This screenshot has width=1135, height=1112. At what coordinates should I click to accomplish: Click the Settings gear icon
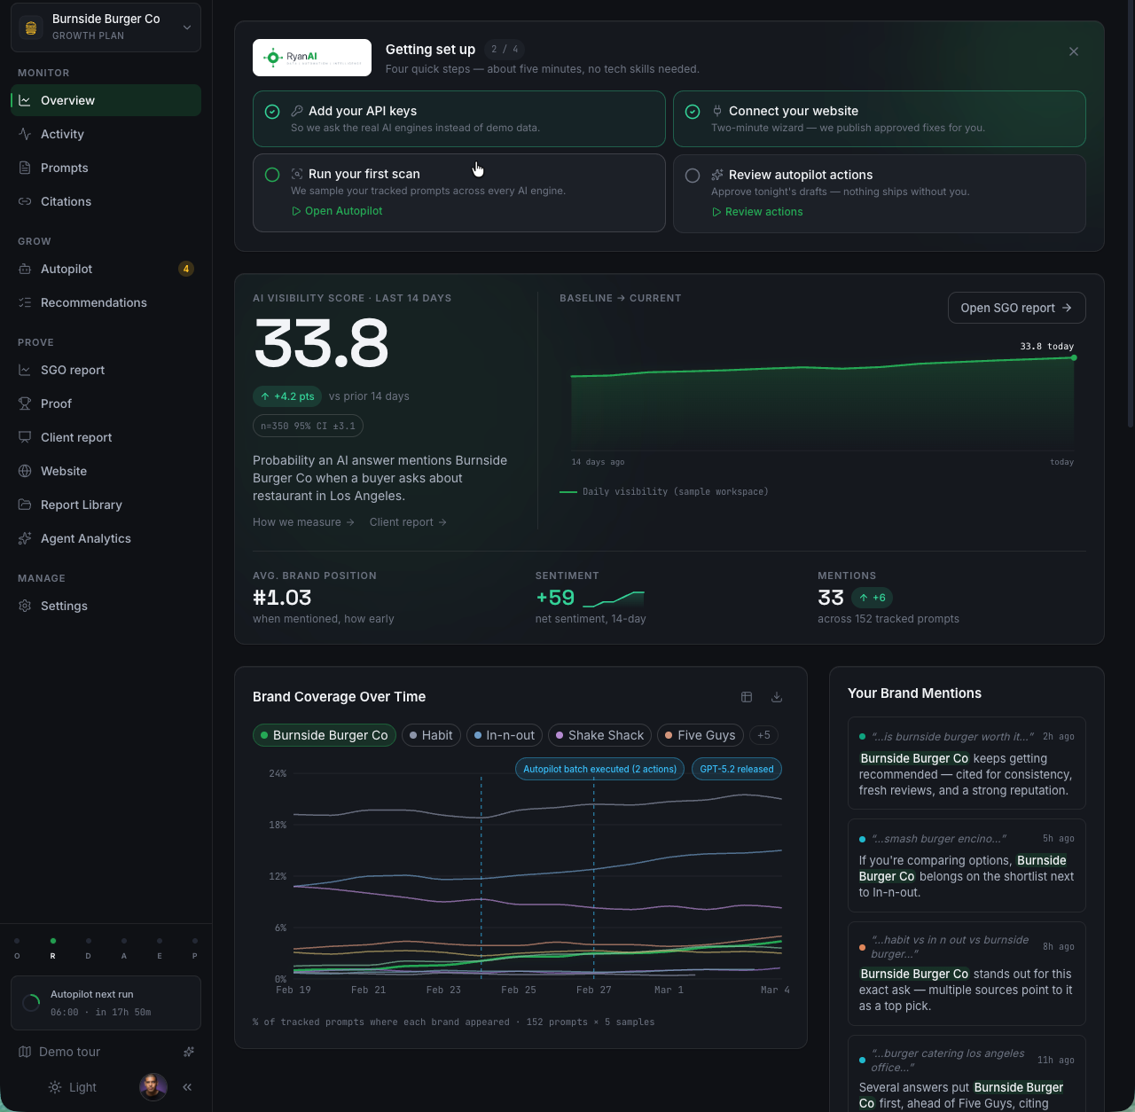click(x=25, y=606)
